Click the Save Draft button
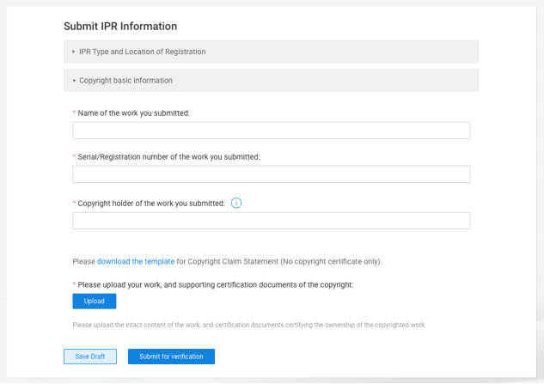This screenshot has height=384, width=544. pyautogui.click(x=90, y=357)
